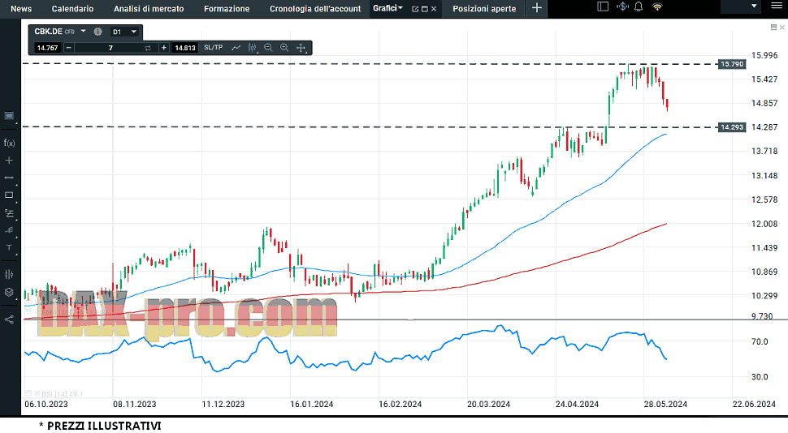Click the buy price 14.813 button
This screenshot has width=788, height=433.
(x=185, y=48)
